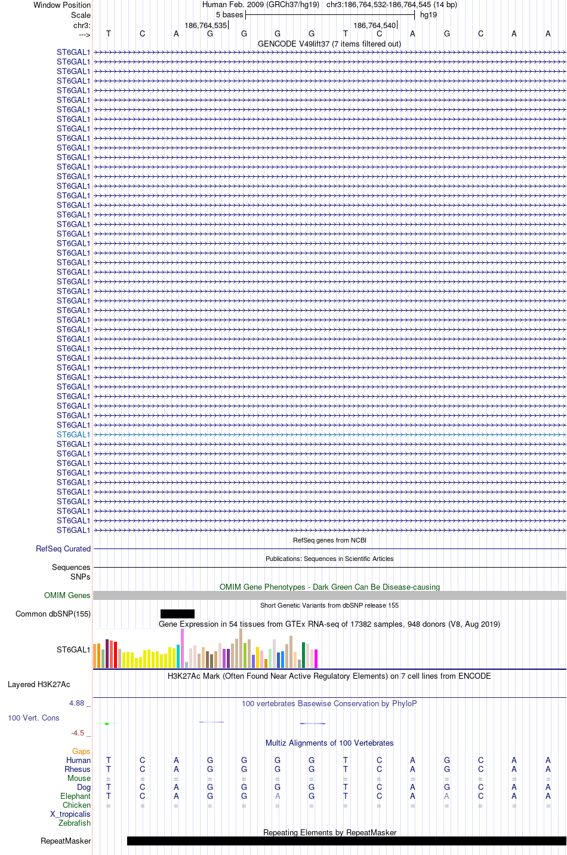
Task: Select the Elephant species label
Action: [75, 796]
